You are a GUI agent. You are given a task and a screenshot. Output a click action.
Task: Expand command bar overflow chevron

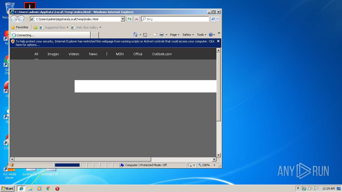point(219,33)
